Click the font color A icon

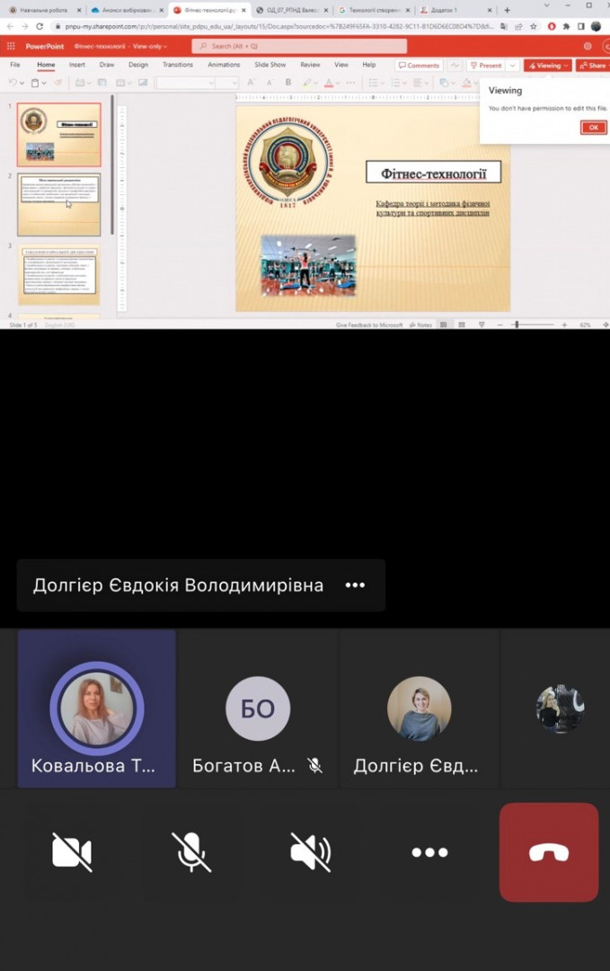(x=329, y=83)
